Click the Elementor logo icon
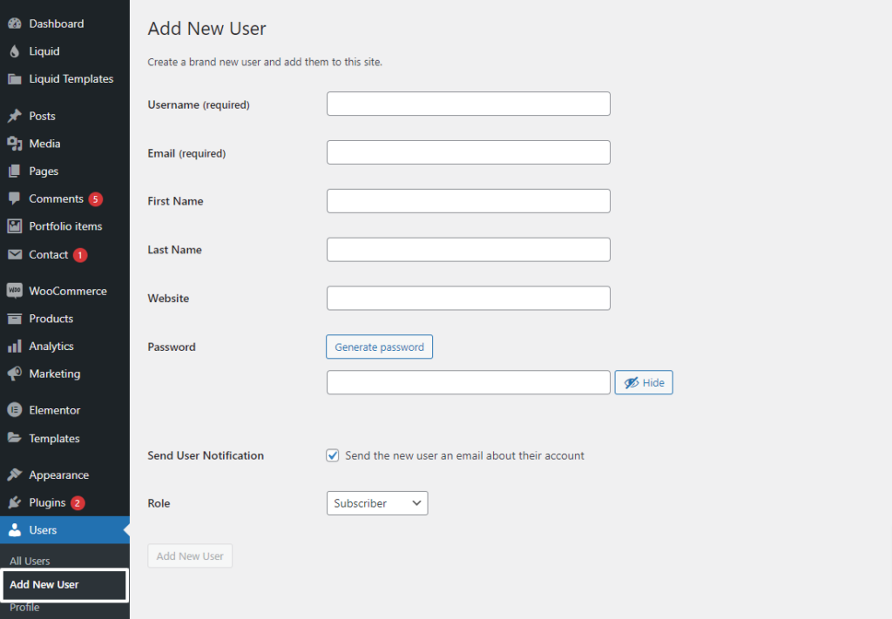The height and width of the screenshot is (619, 892). tap(15, 410)
